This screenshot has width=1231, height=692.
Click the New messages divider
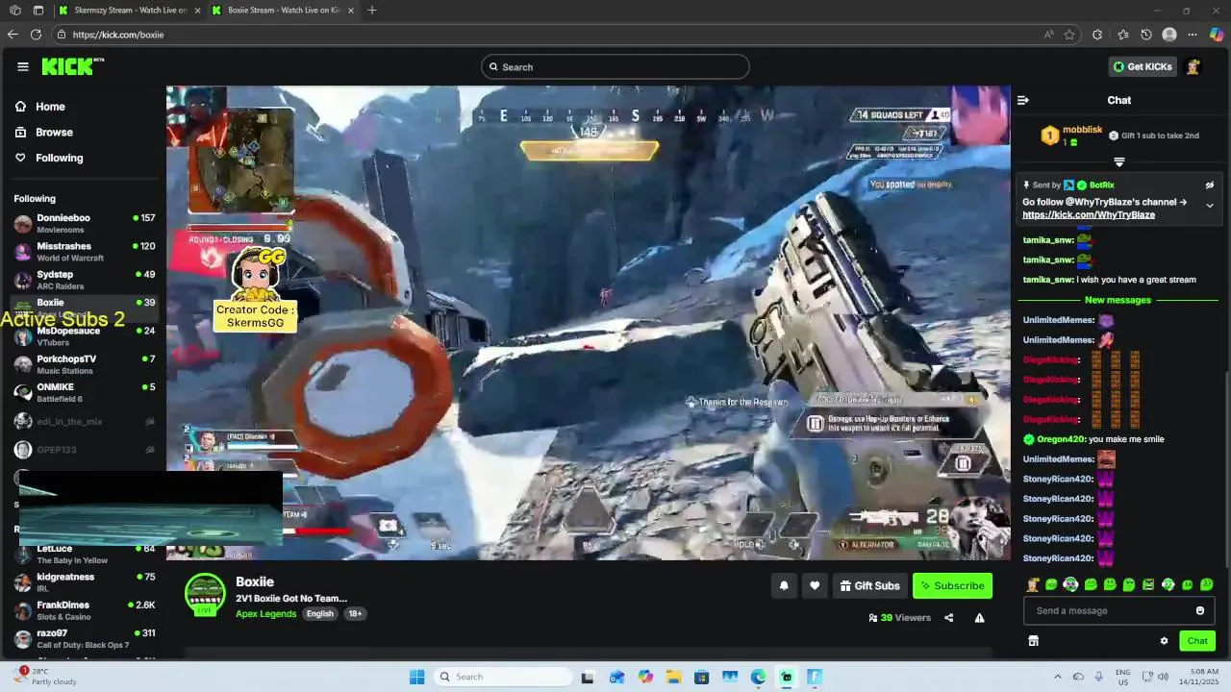click(x=1118, y=300)
